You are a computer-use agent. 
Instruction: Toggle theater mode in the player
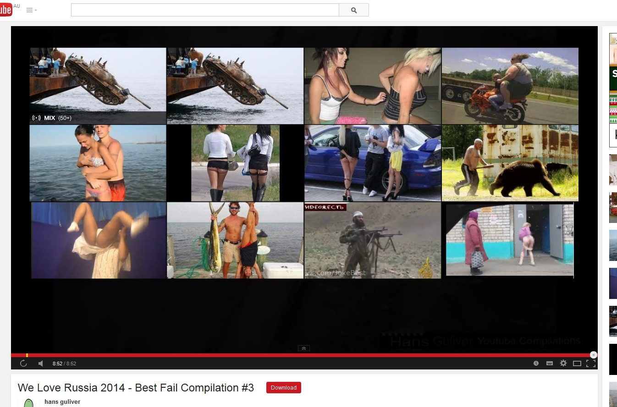click(577, 364)
